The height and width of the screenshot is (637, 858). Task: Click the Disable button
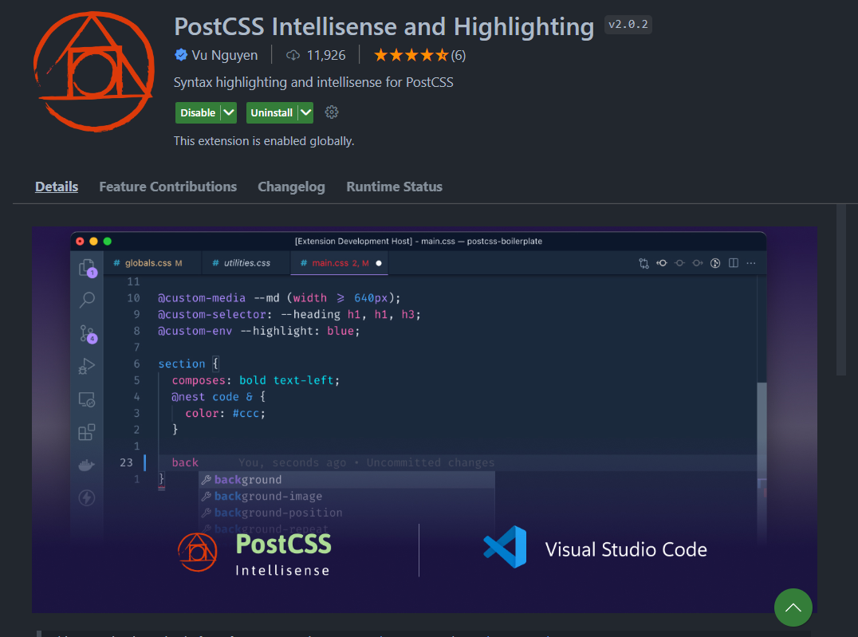pyautogui.click(x=198, y=112)
